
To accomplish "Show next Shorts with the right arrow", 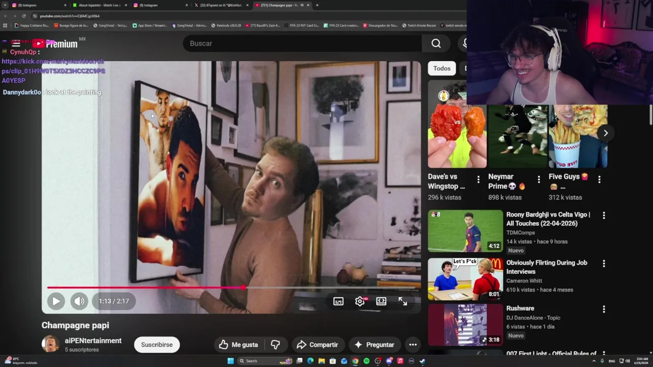I will click(x=606, y=133).
